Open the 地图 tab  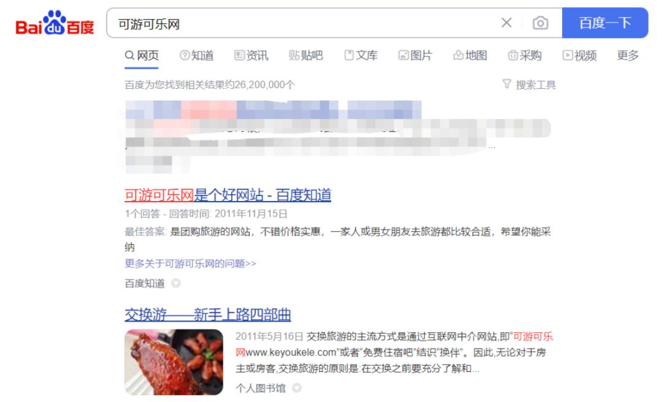click(x=470, y=55)
